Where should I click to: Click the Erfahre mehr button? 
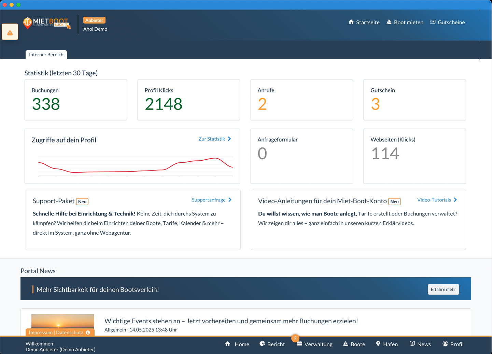point(443,289)
